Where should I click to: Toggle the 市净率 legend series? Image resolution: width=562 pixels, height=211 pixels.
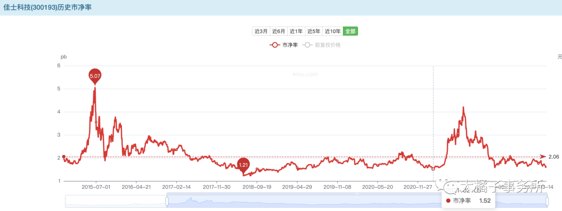click(x=284, y=45)
